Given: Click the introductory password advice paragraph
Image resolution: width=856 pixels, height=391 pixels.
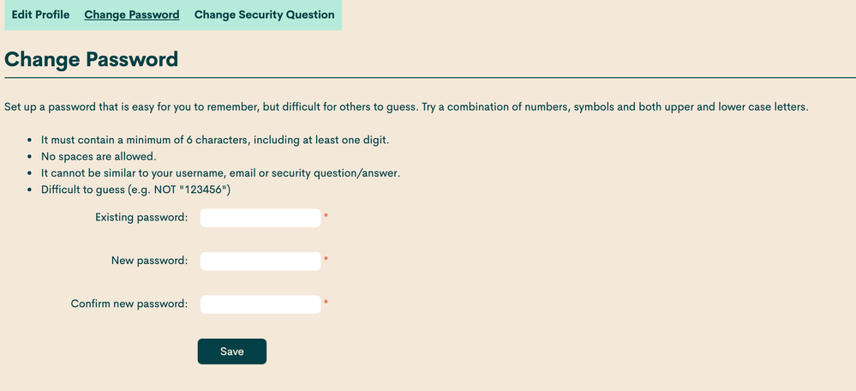Looking at the screenshot, I should coord(406,107).
